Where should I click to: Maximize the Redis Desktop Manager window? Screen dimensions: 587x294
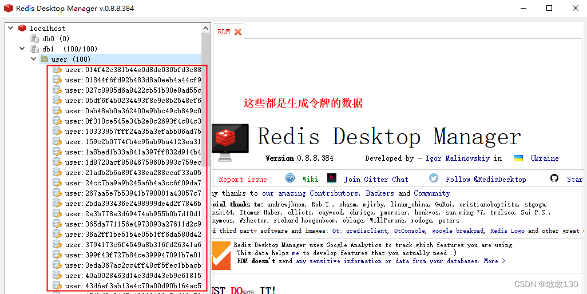(x=549, y=8)
